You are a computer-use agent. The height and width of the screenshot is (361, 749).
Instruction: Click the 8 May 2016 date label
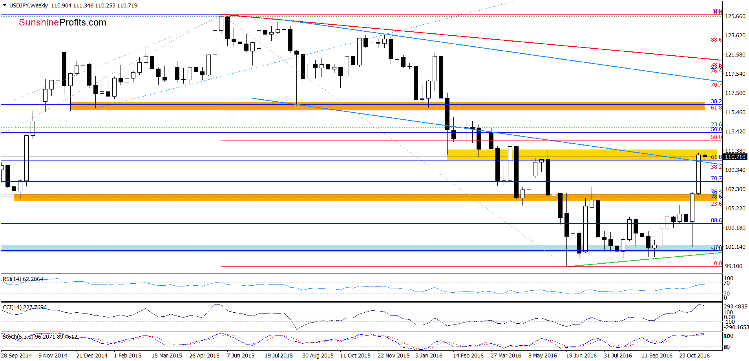(543, 356)
